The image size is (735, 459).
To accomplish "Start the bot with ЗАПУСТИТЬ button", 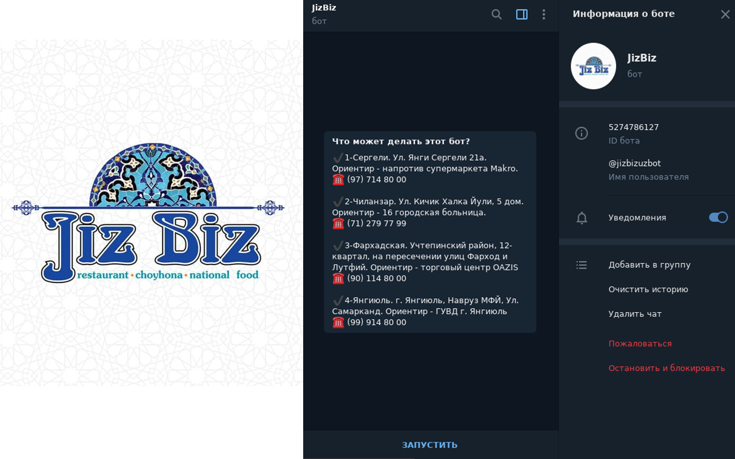I will pyautogui.click(x=430, y=445).
